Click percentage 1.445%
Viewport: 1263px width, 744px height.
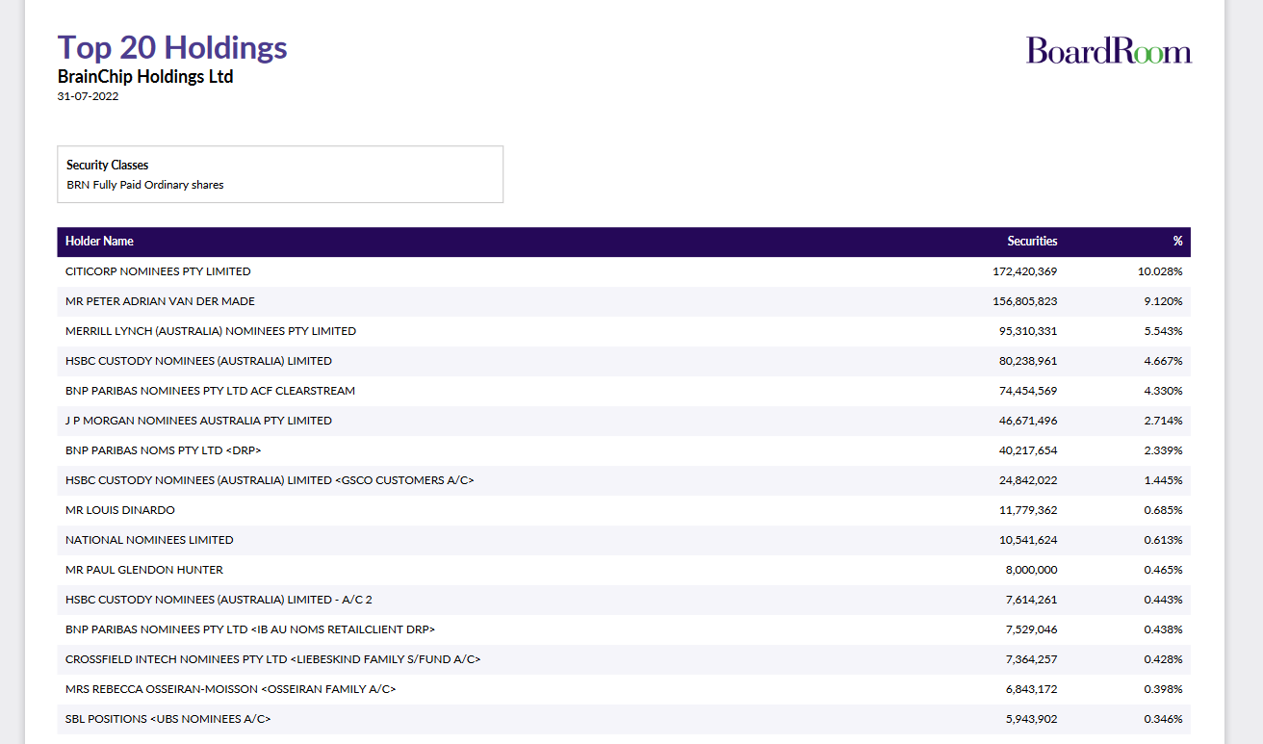pyautogui.click(x=1163, y=480)
